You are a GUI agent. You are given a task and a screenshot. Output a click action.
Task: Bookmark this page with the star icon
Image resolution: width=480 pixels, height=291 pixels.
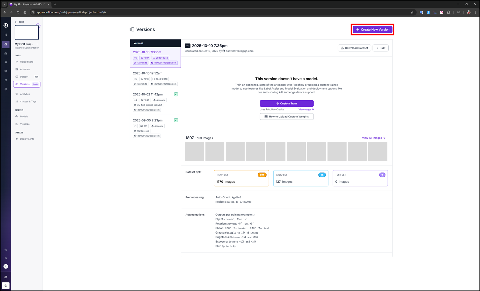[412, 12]
